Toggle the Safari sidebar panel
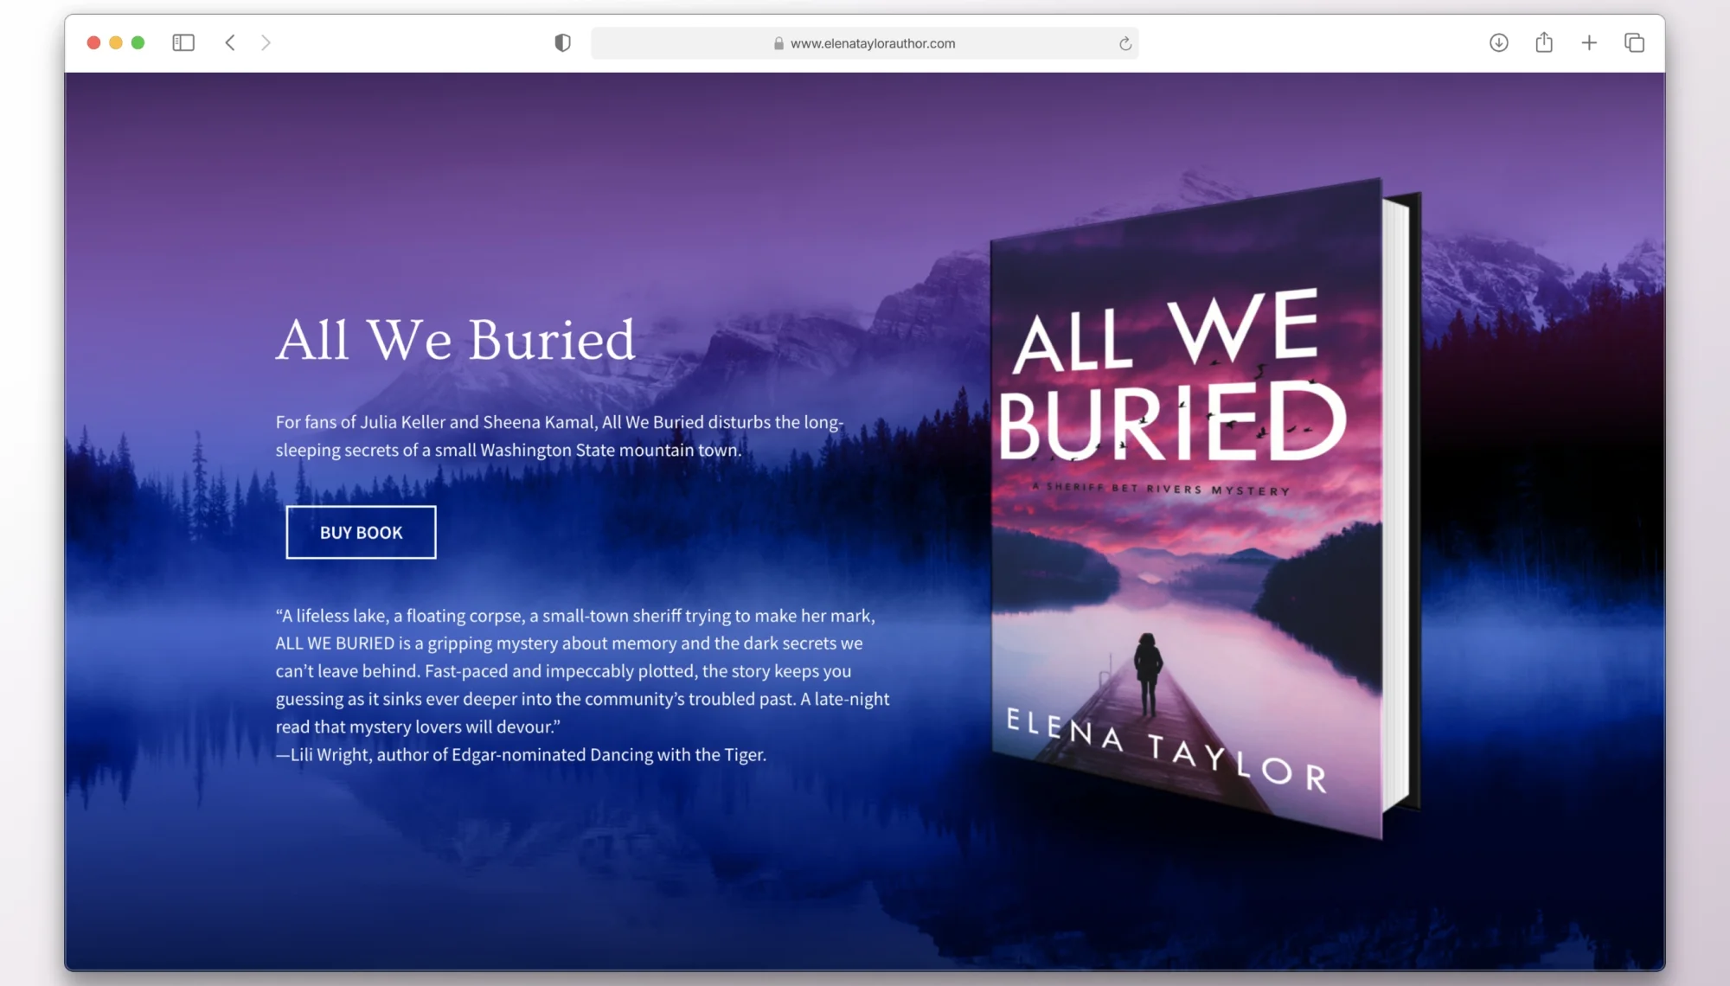 [183, 42]
